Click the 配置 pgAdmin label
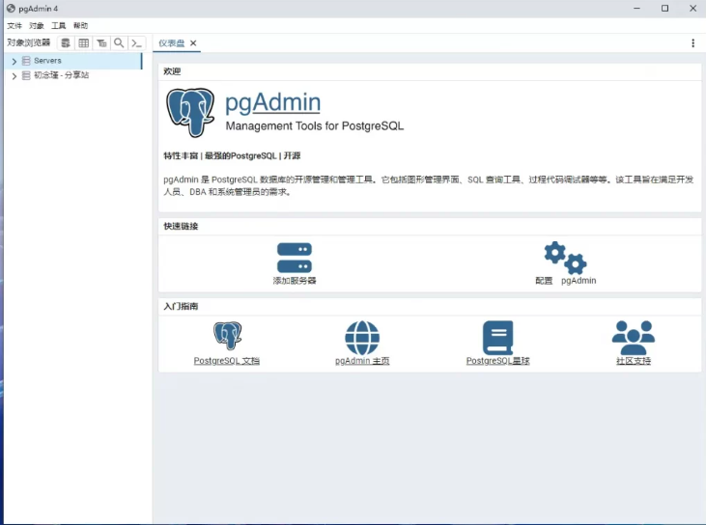This screenshot has width=706, height=525. click(x=566, y=281)
